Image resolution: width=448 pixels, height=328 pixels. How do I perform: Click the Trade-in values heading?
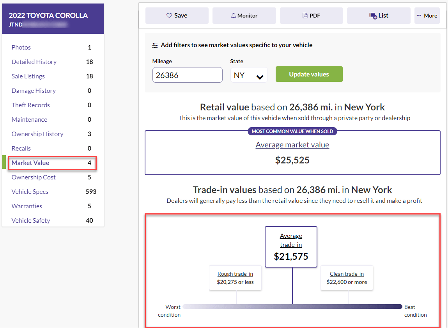(x=292, y=190)
